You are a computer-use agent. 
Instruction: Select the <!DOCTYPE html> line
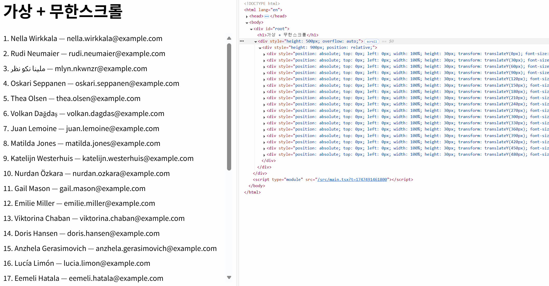262,4
